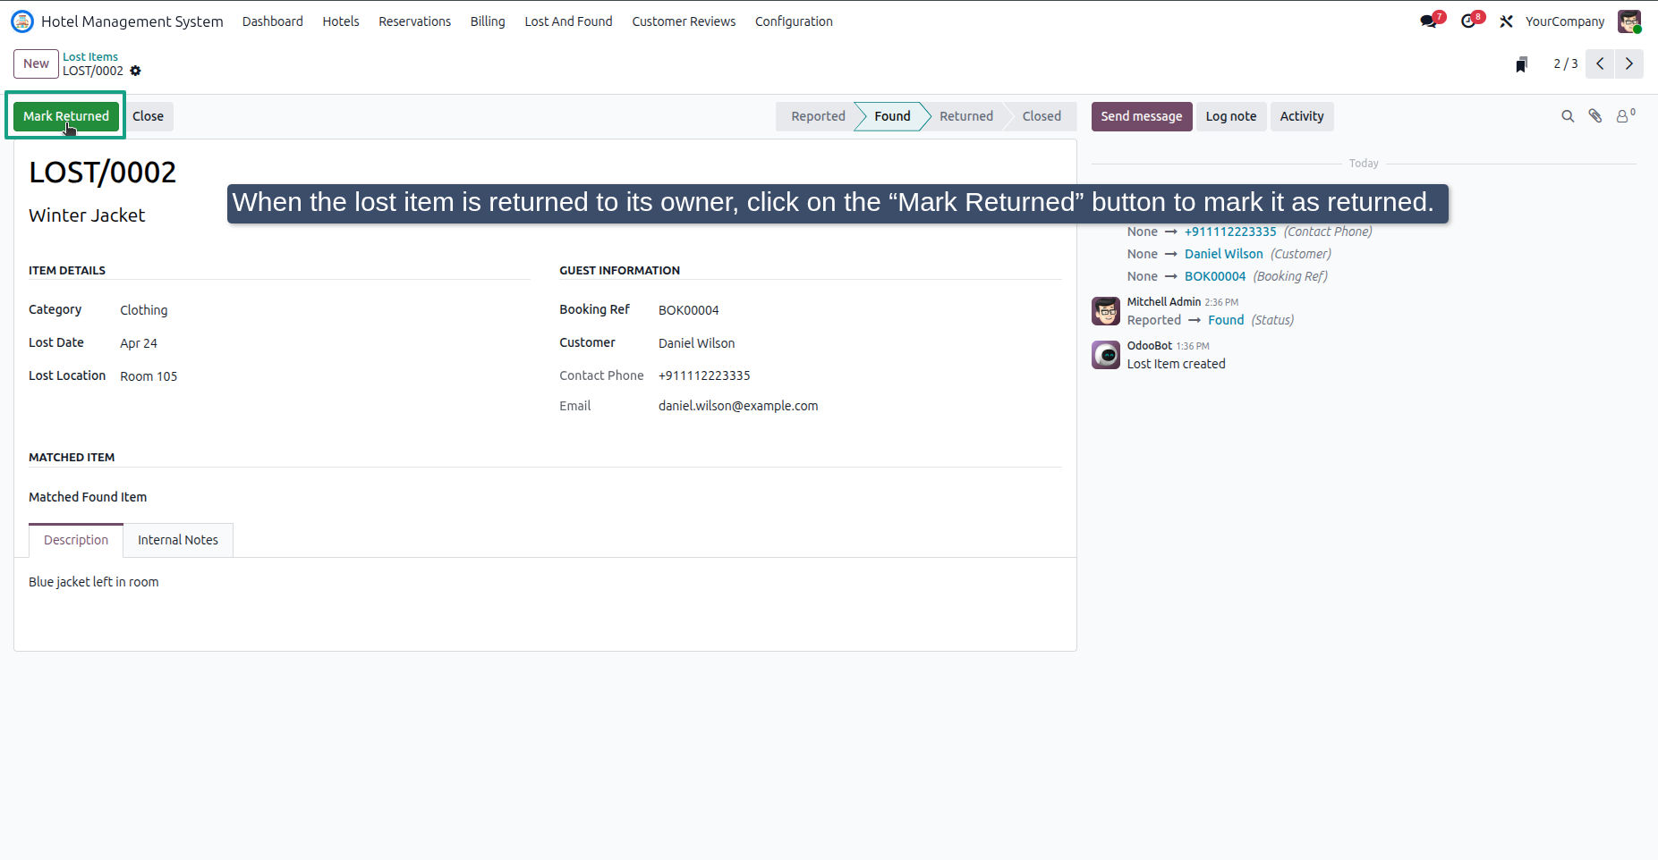The width and height of the screenshot is (1658, 860).
Task: Switch to the Description tab
Action: tap(76, 540)
